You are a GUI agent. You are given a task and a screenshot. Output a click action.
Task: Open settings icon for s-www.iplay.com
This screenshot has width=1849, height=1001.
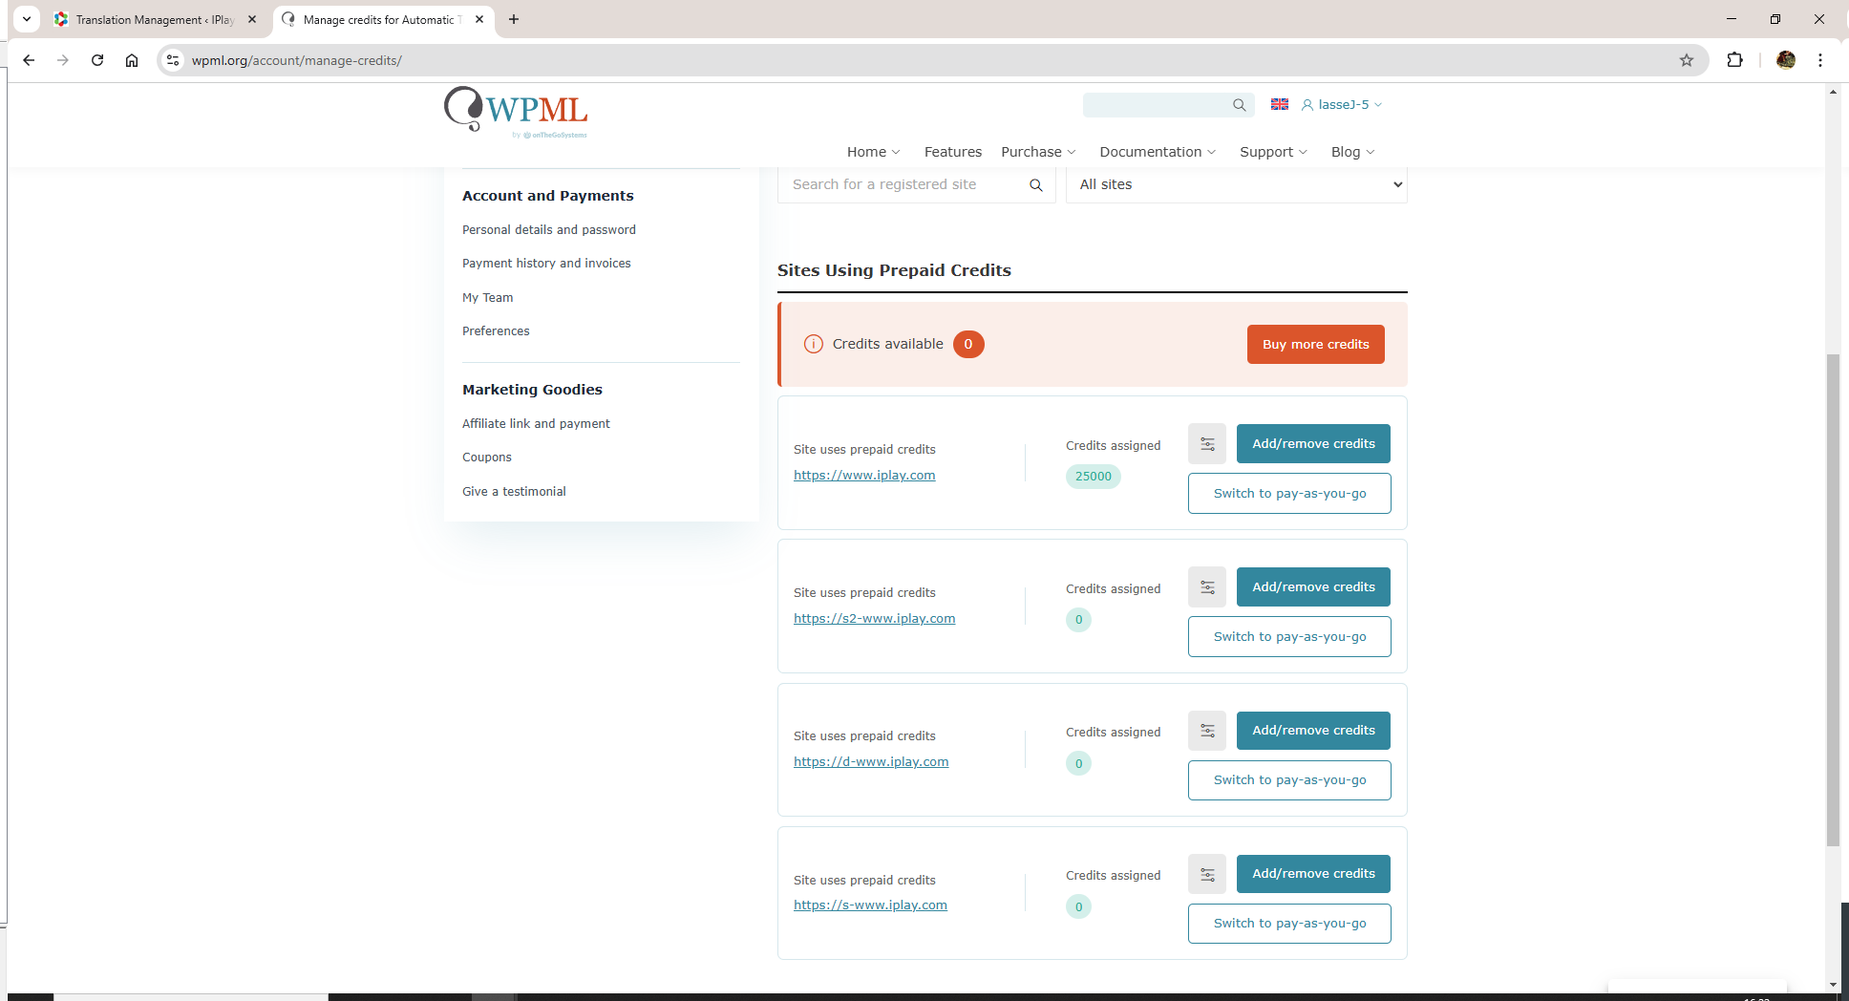1207,874
